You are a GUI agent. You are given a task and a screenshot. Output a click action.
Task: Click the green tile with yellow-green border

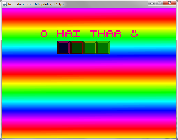90,48
